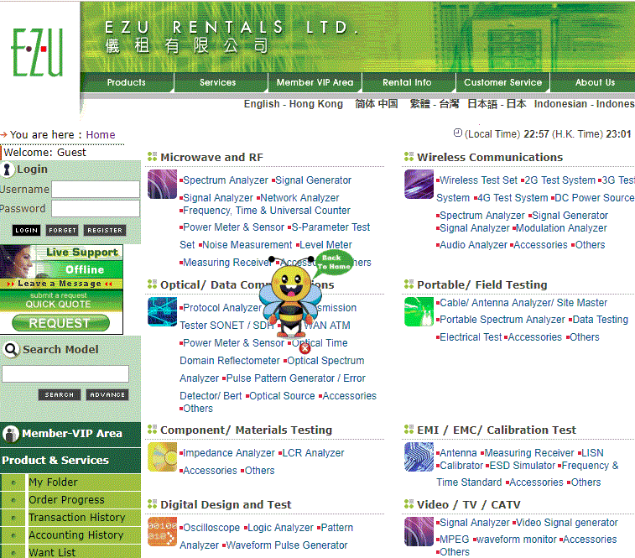Open Cable/Antenna Analyzer/Site Master link
Viewport: 635px width, 558px height.
click(x=523, y=303)
